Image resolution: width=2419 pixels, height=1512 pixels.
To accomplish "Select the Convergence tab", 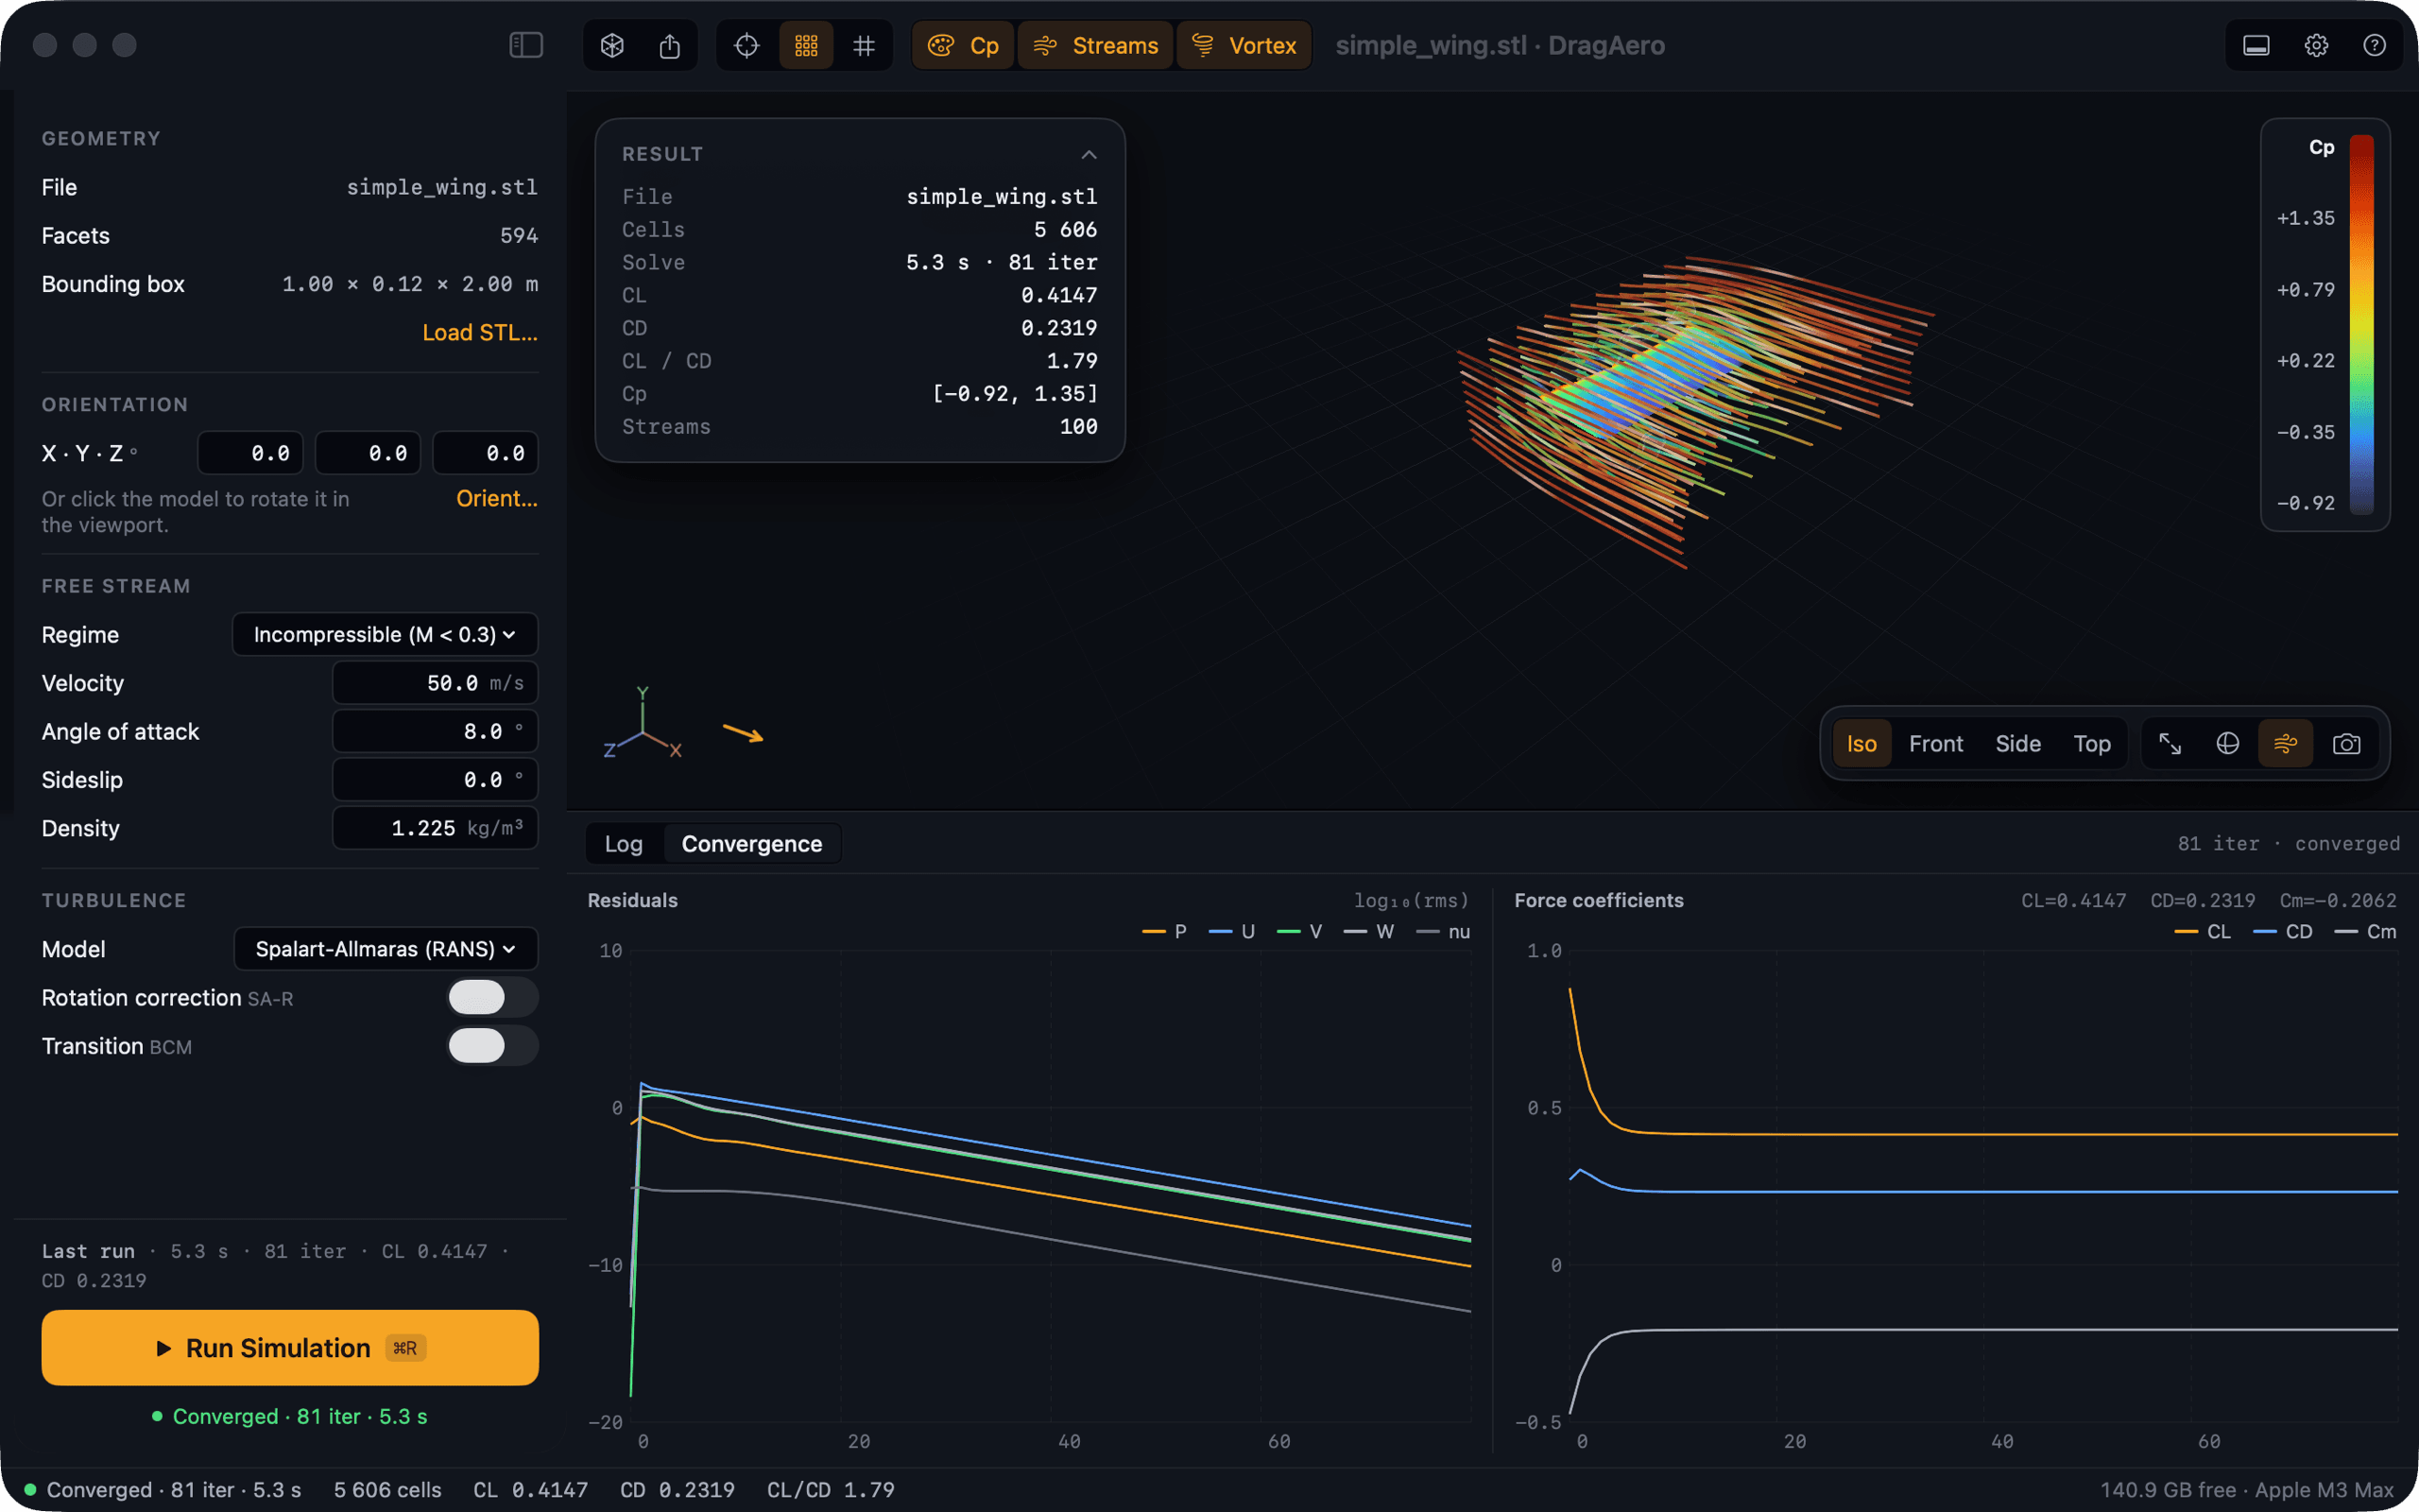I will (x=752, y=843).
